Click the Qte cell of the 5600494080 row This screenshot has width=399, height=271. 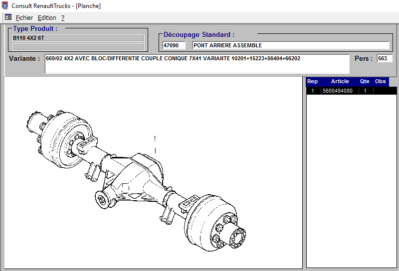click(x=365, y=91)
